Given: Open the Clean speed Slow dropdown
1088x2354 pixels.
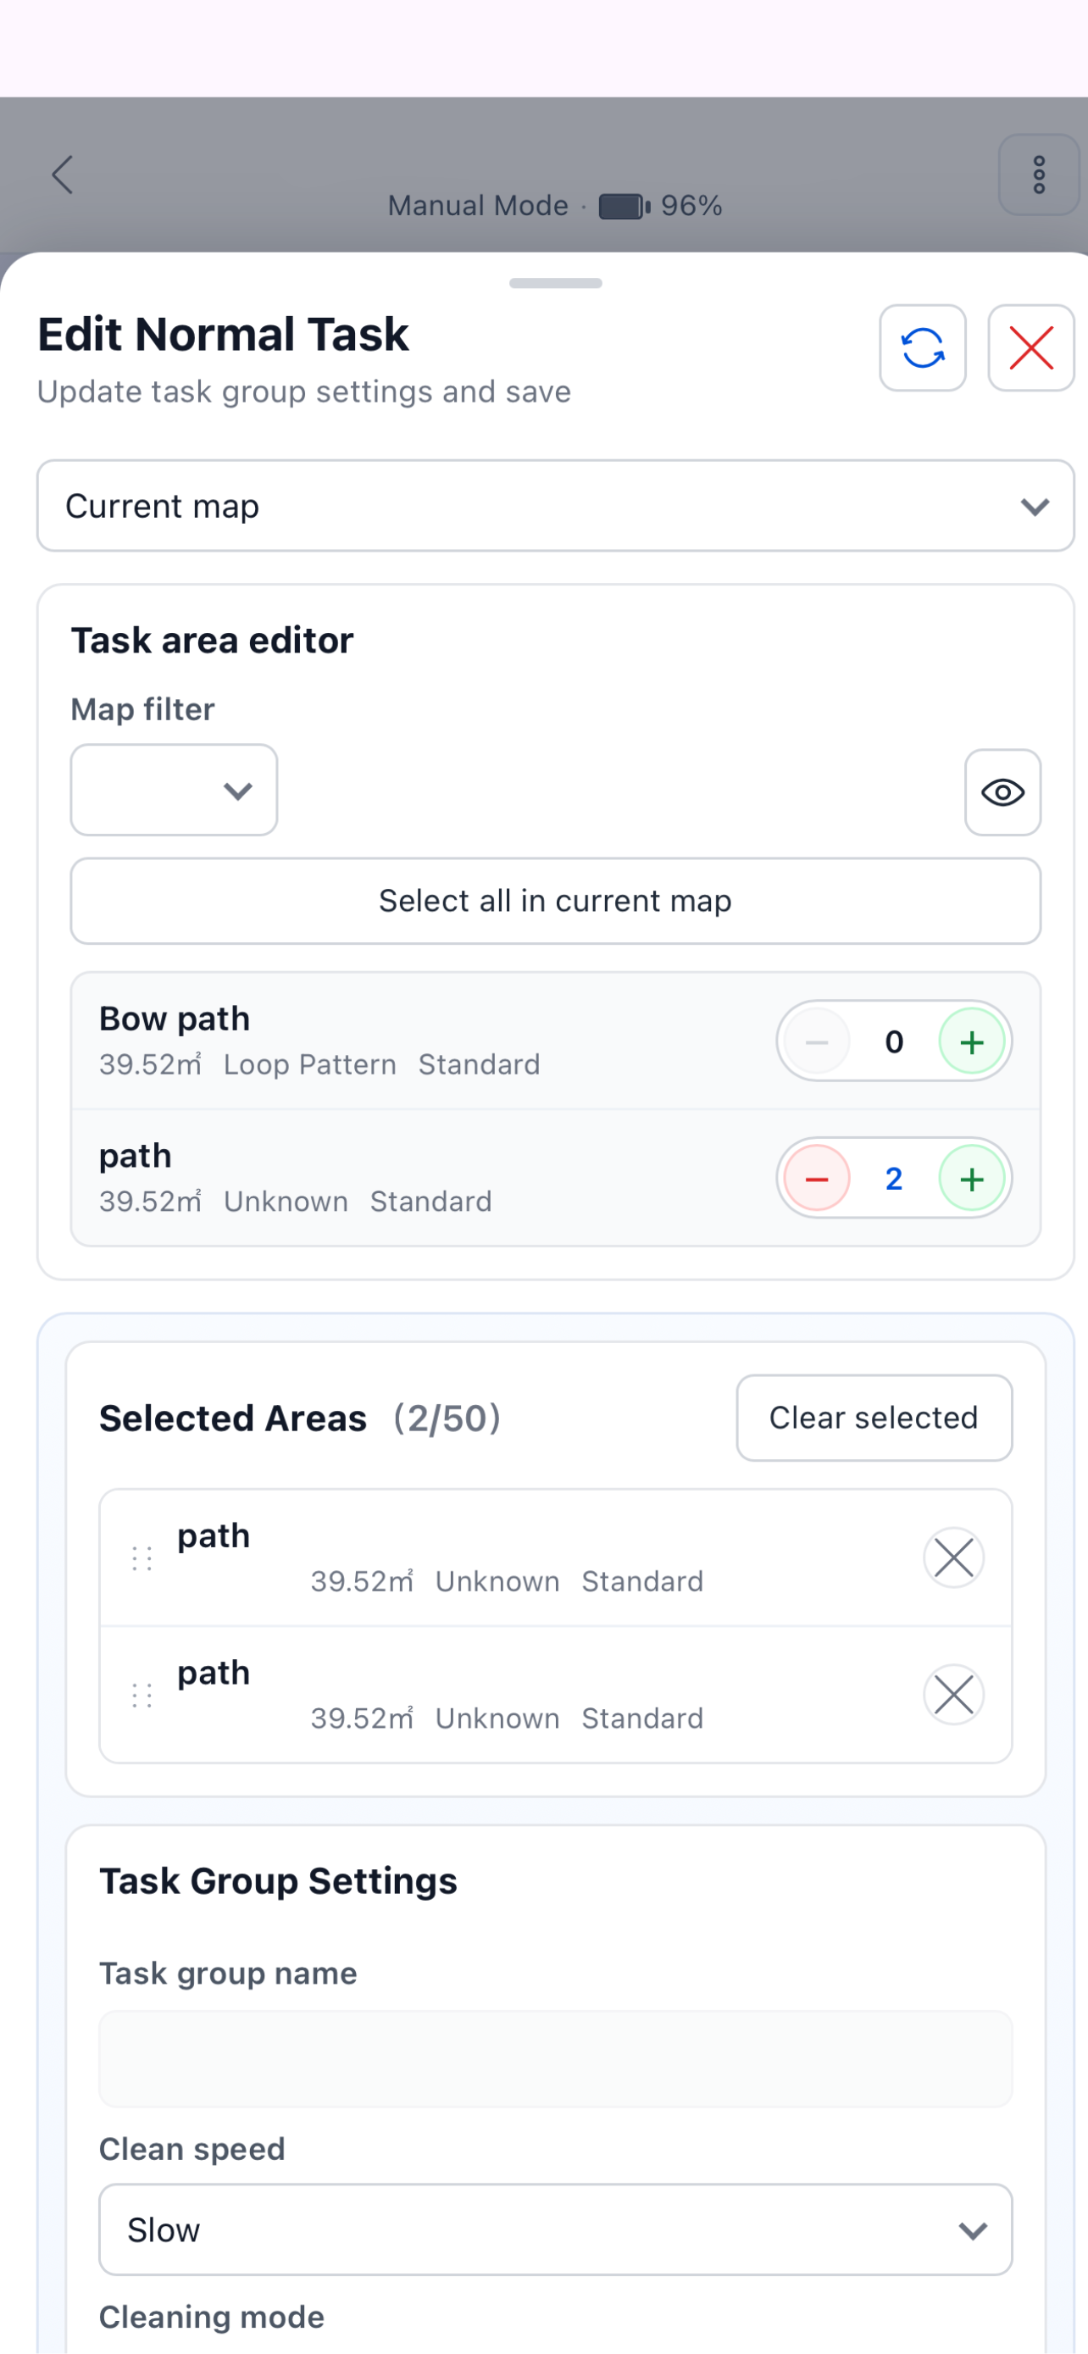Looking at the screenshot, I should coord(555,2230).
